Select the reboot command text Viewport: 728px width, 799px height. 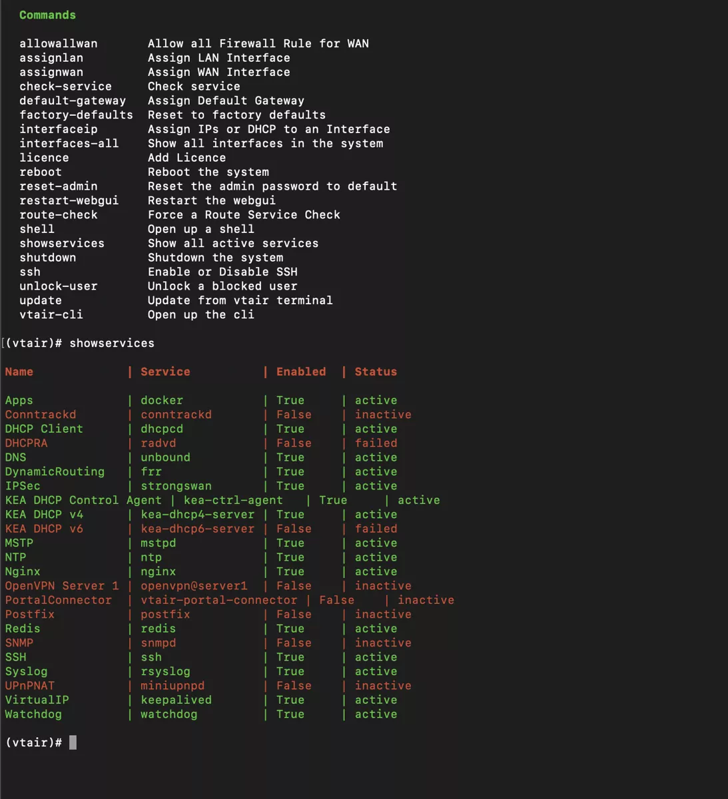coord(41,172)
